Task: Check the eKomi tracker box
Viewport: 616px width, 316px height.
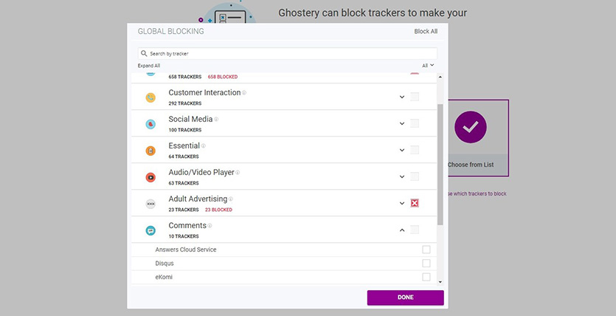Action: tap(426, 277)
